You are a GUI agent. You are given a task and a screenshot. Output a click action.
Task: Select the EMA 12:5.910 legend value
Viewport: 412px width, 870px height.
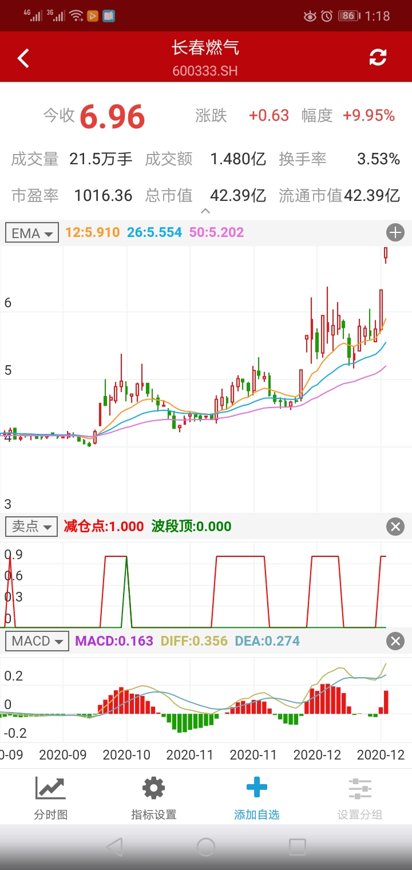click(93, 232)
